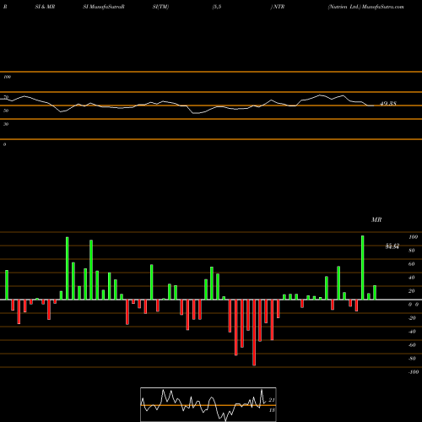Image resolution: width=422 pixels, height=422 pixels.
Task: Open the mini line chart thumbnail at bottom
Action: (208, 404)
